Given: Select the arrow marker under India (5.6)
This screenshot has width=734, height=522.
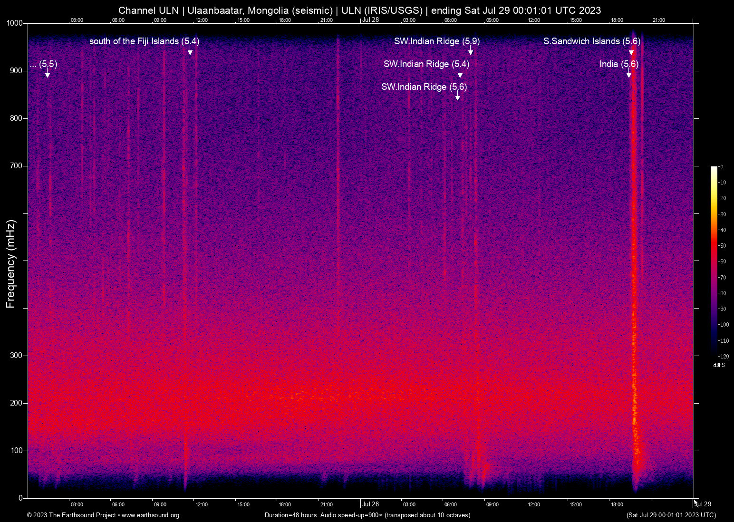Looking at the screenshot, I should 629,75.
